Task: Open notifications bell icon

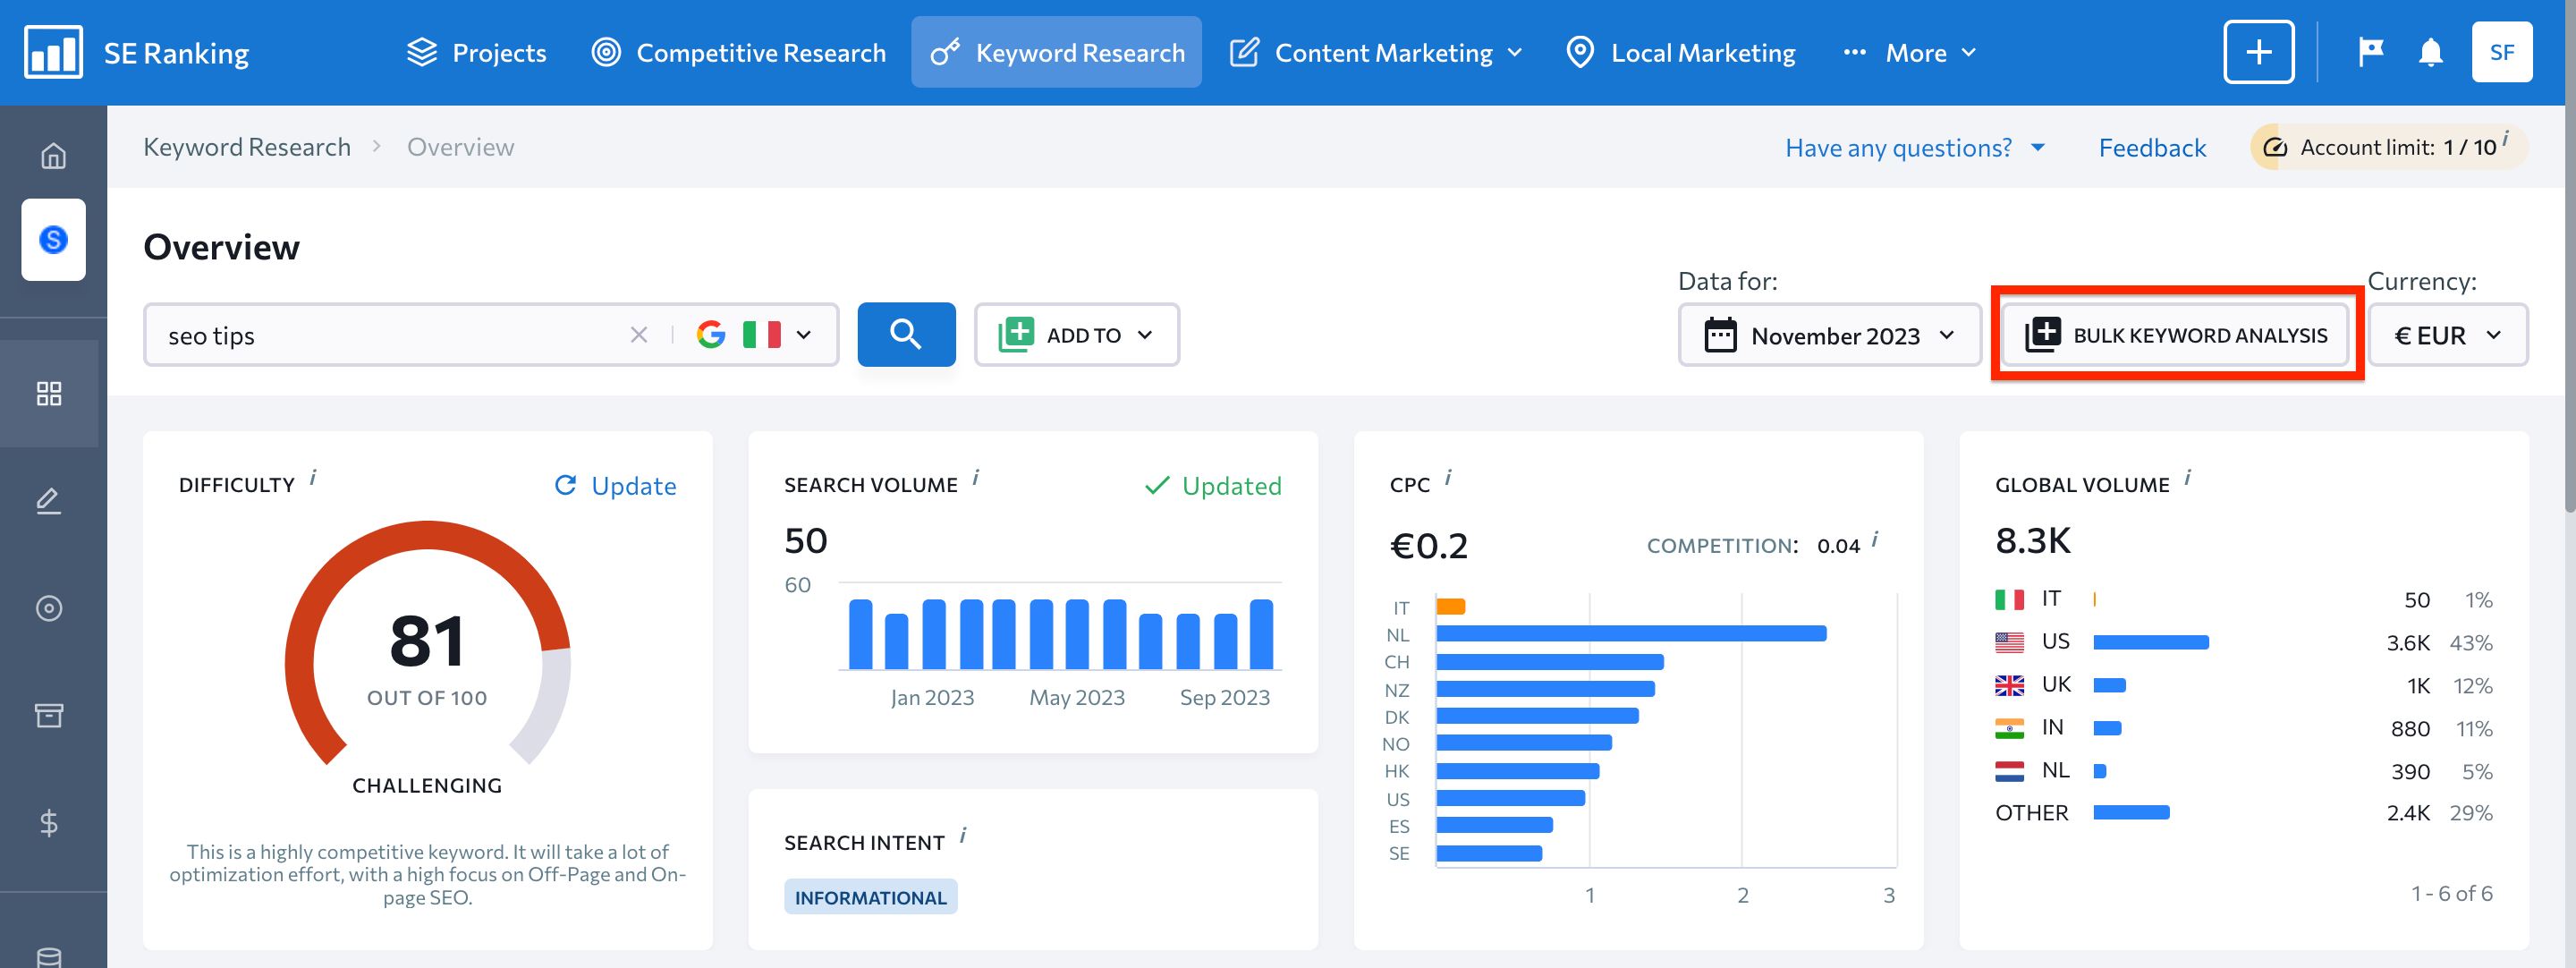Action: point(2431,52)
